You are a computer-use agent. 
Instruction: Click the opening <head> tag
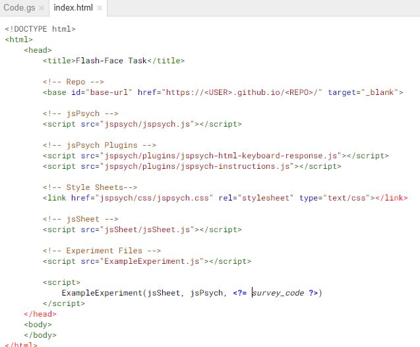coord(38,50)
